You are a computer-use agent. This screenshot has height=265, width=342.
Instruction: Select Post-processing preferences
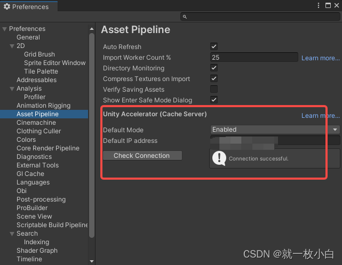tap(41, 199)
